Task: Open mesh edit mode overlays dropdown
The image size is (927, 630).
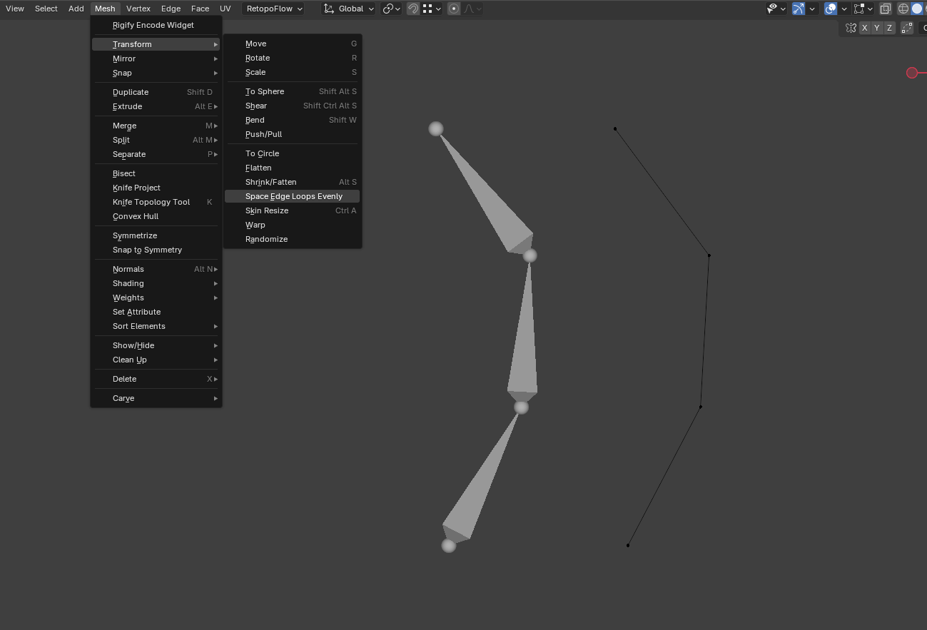Action: (863, 9)
